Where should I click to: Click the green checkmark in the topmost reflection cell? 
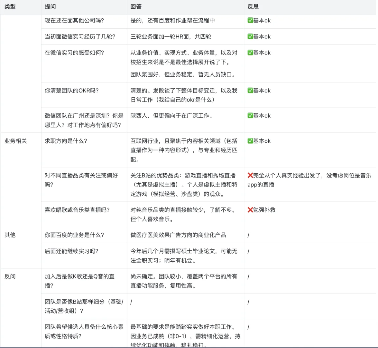250,20
